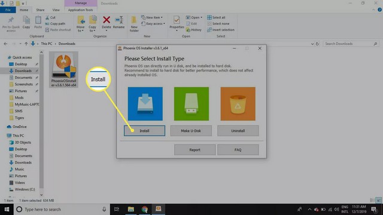This screenshot has width=383, height=215.
Task: Click the Search Downloads field
Action: (x=351, y=44)
